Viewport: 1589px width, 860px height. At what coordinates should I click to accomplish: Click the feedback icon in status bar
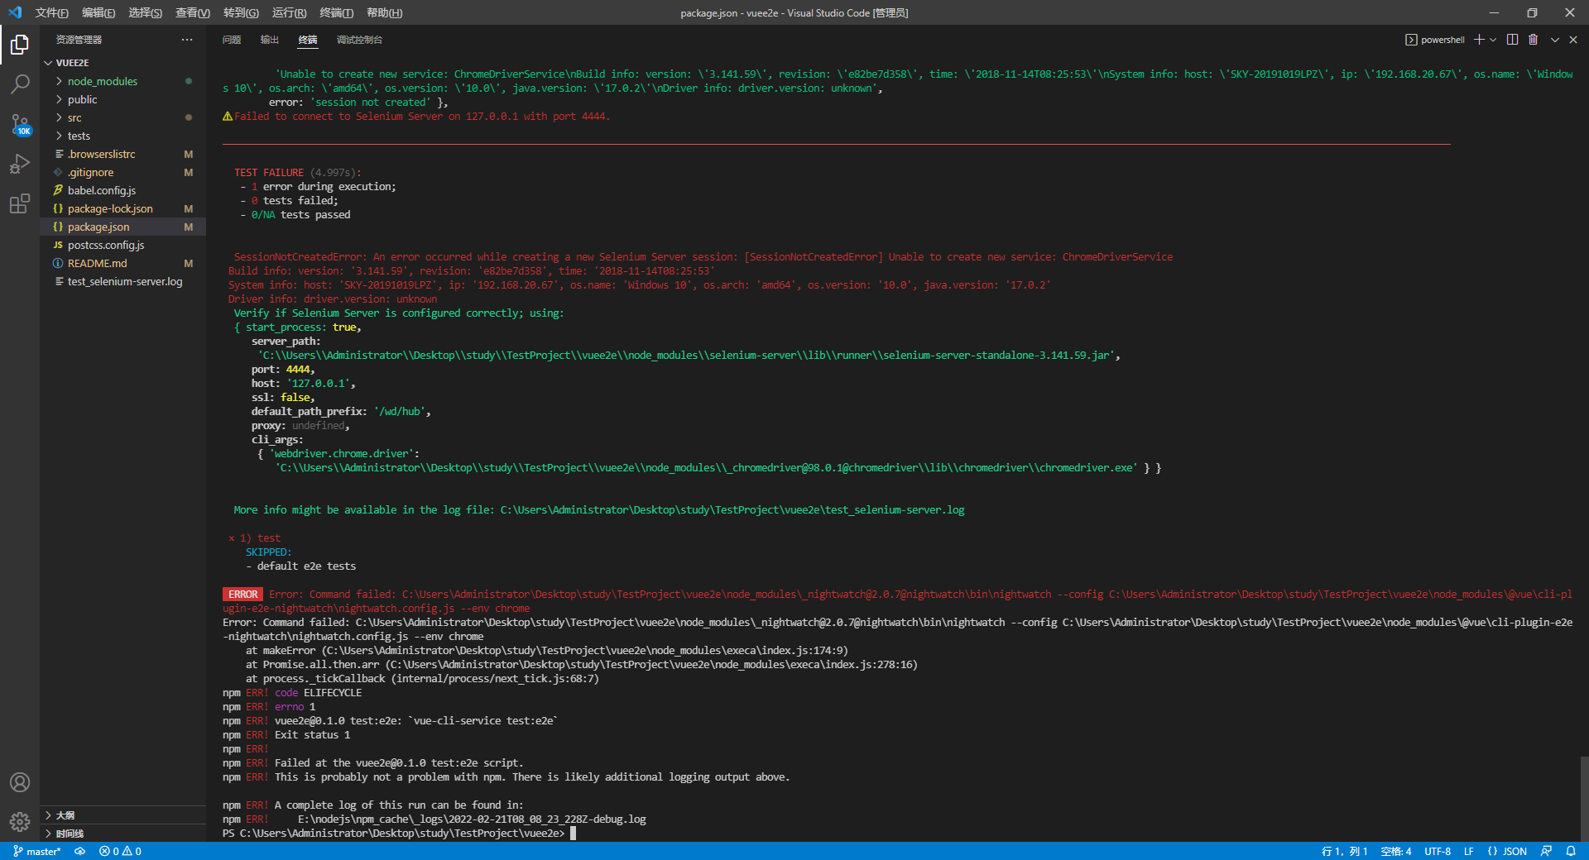1546,851
